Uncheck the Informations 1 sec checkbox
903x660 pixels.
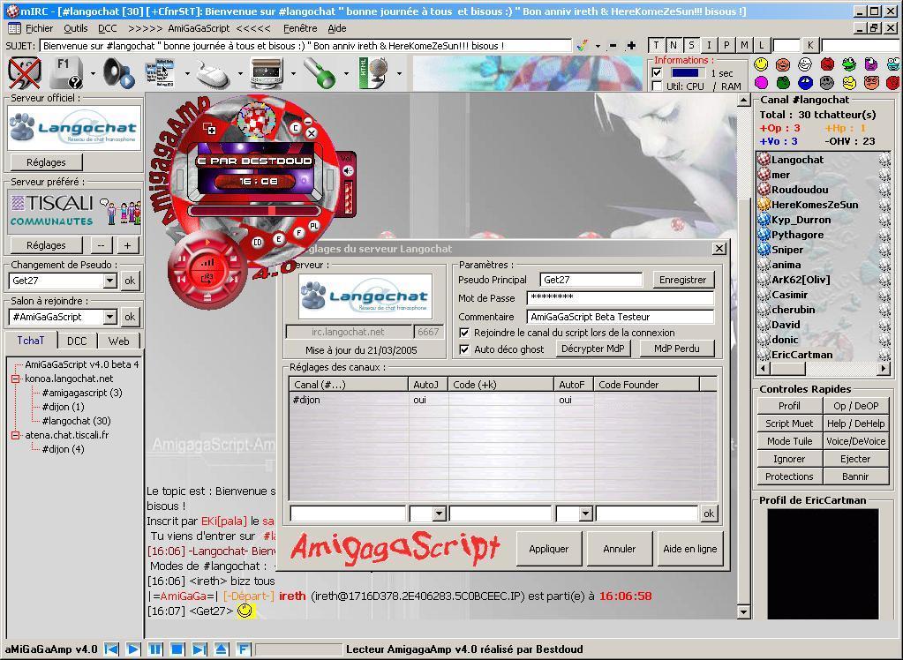(657, 72)
